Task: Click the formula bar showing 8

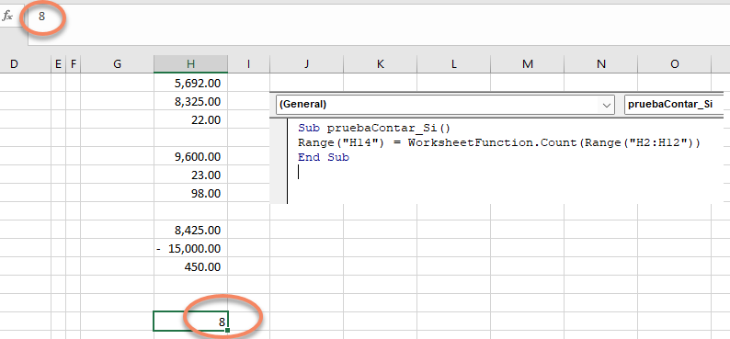Action: click(x=378, y=25)
